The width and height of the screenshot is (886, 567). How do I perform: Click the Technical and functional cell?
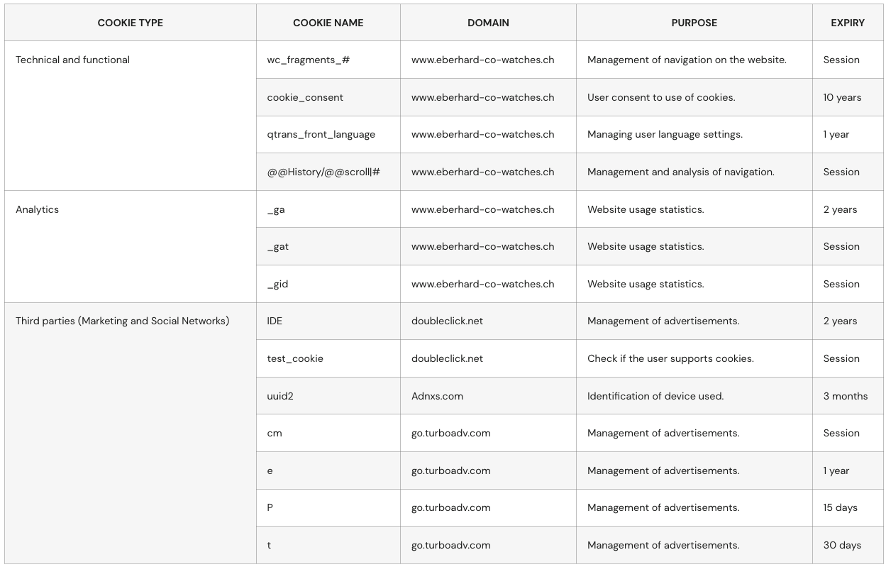click(72, 60)
